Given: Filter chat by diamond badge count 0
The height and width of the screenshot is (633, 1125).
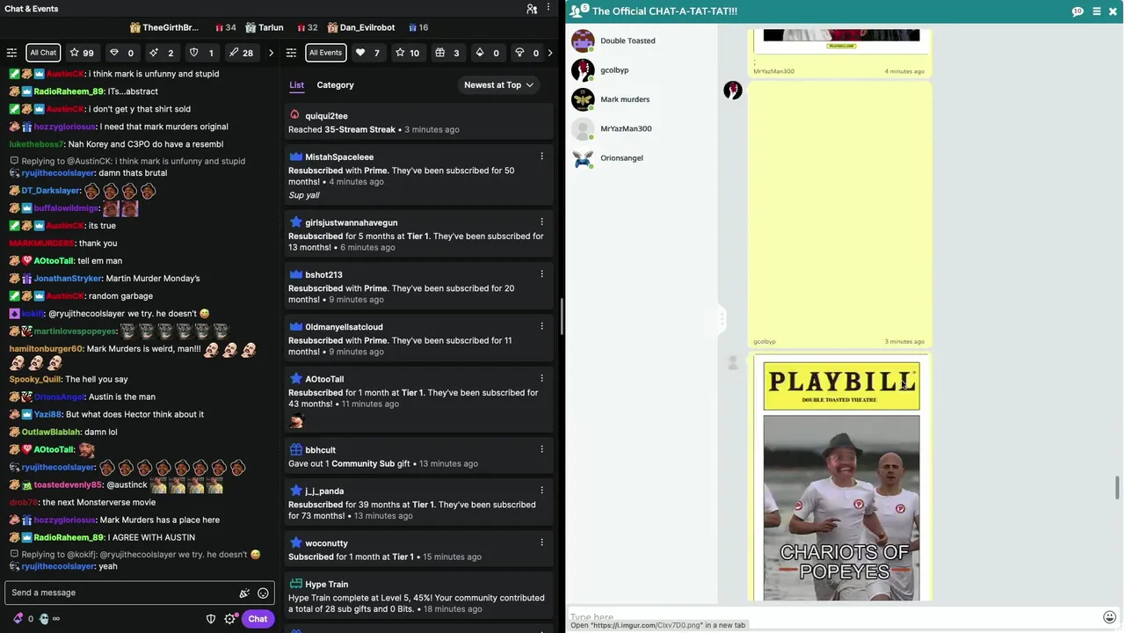Looking at the screenshot, I should tap(123, 53).
